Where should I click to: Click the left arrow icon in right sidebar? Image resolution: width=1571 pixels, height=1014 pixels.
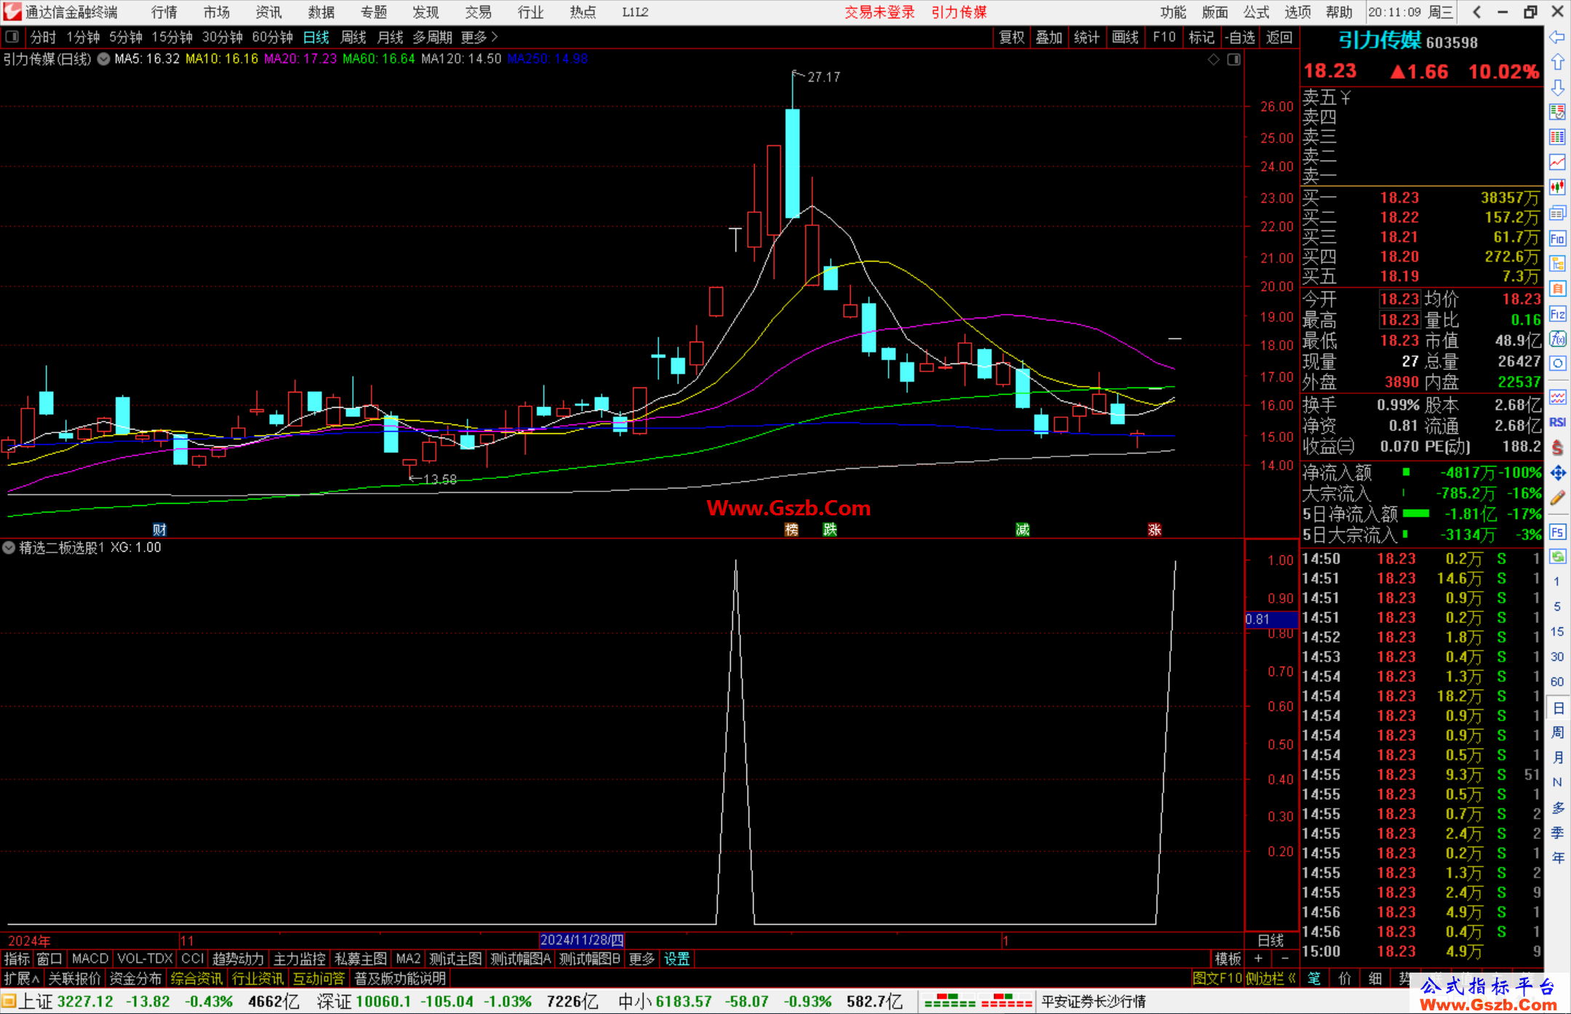click(x=1557, y=37)
